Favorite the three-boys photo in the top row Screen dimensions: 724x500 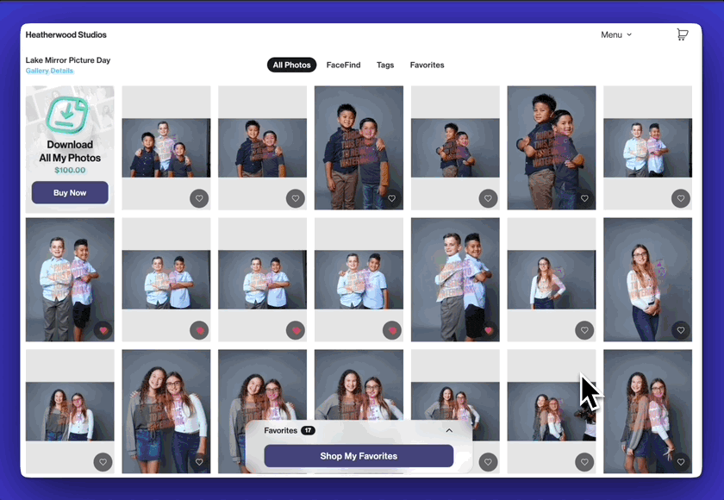point(199,199)
